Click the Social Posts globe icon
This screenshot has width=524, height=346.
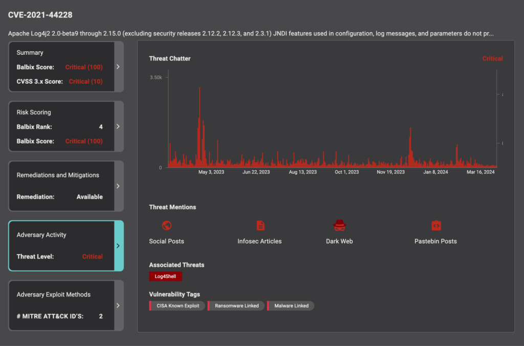pyautogui.click(x=166, y=225)
